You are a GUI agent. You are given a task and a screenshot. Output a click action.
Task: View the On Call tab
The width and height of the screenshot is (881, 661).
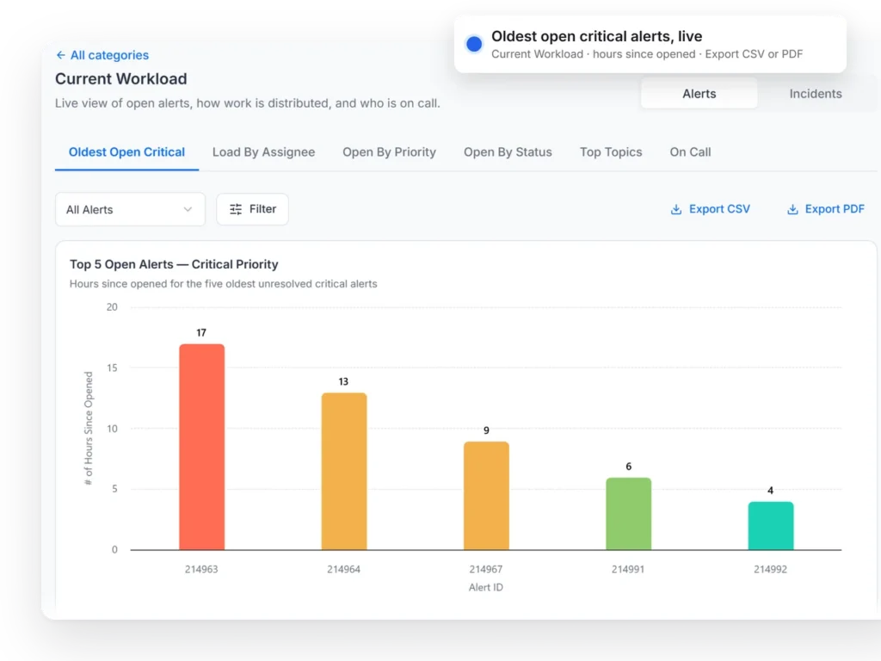click(690, 152)
